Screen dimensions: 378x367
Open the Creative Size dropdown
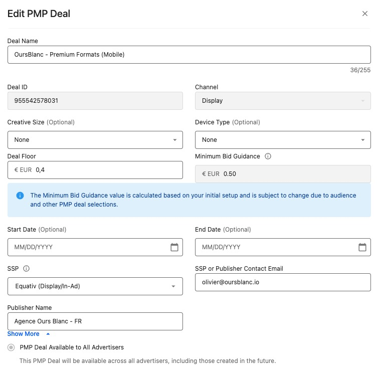coord(95,140)
